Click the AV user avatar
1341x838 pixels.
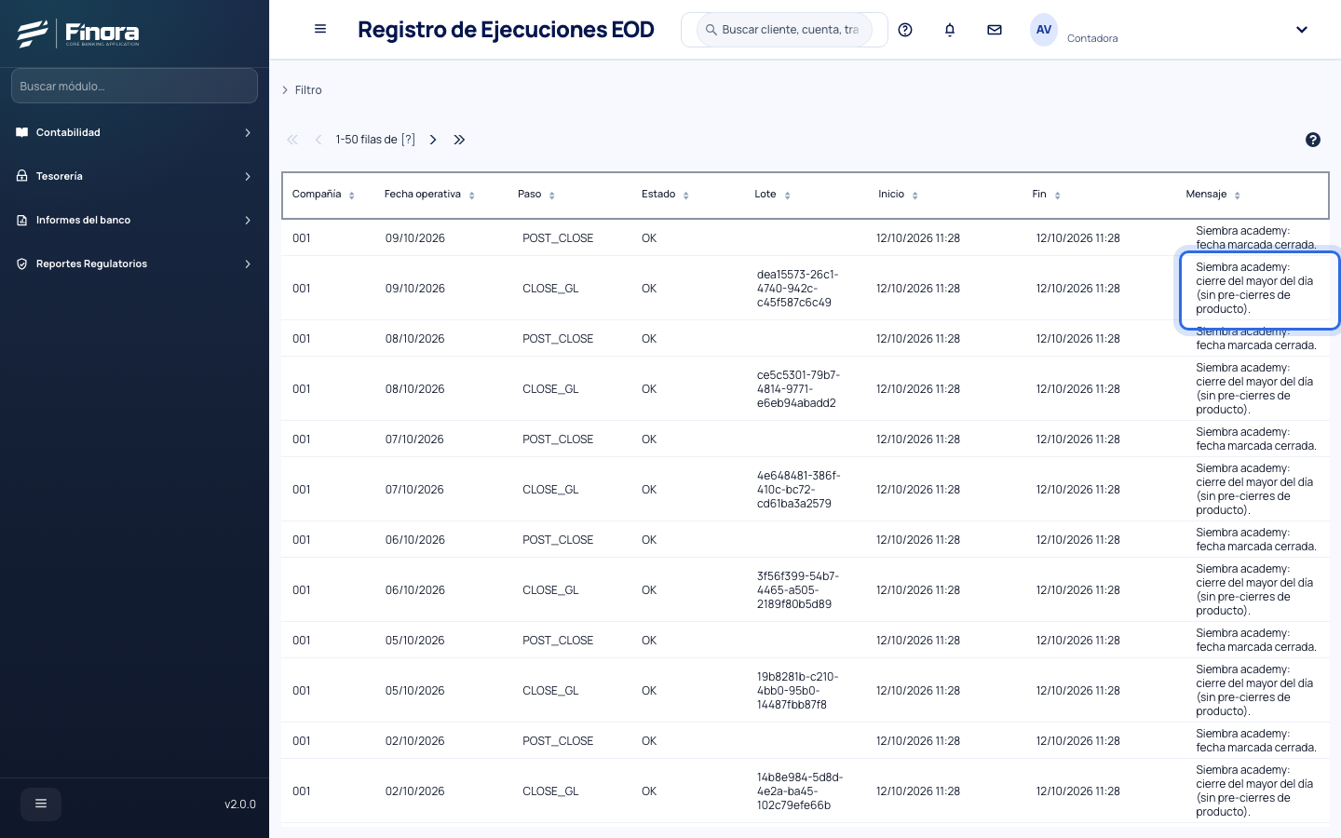point(1044,30)
